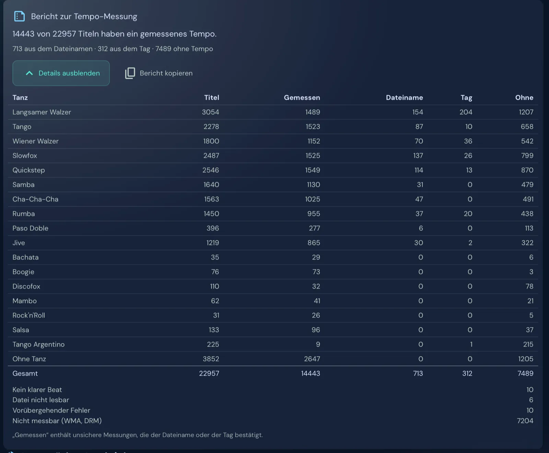
Task: Click the Nicht messbar (WMA, DRM) line
Action: 273,421
